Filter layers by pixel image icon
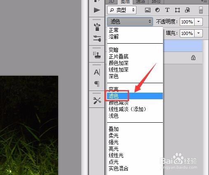This screenshot has width=209, height=175. (x=148, y=10)
